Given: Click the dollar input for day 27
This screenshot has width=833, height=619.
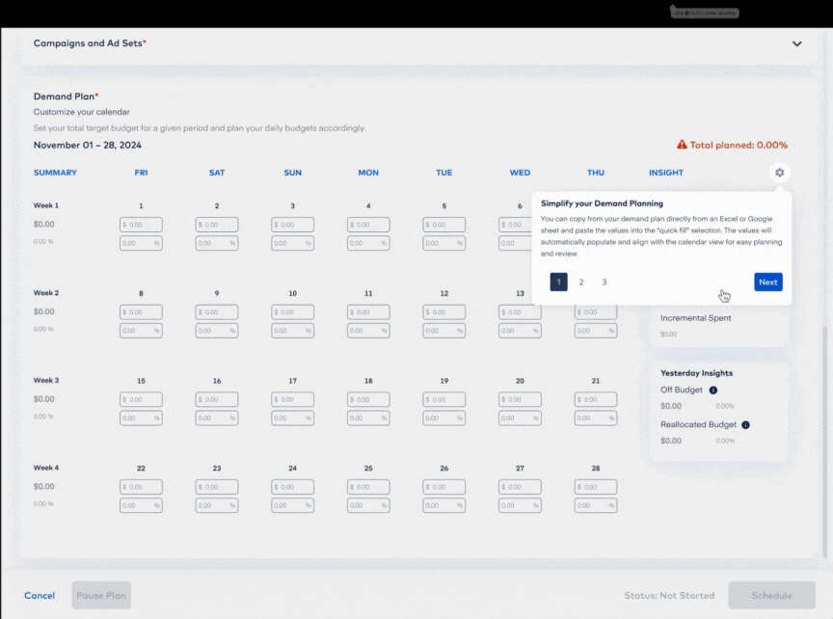Looking at the screenshot, I should (520, 487).
